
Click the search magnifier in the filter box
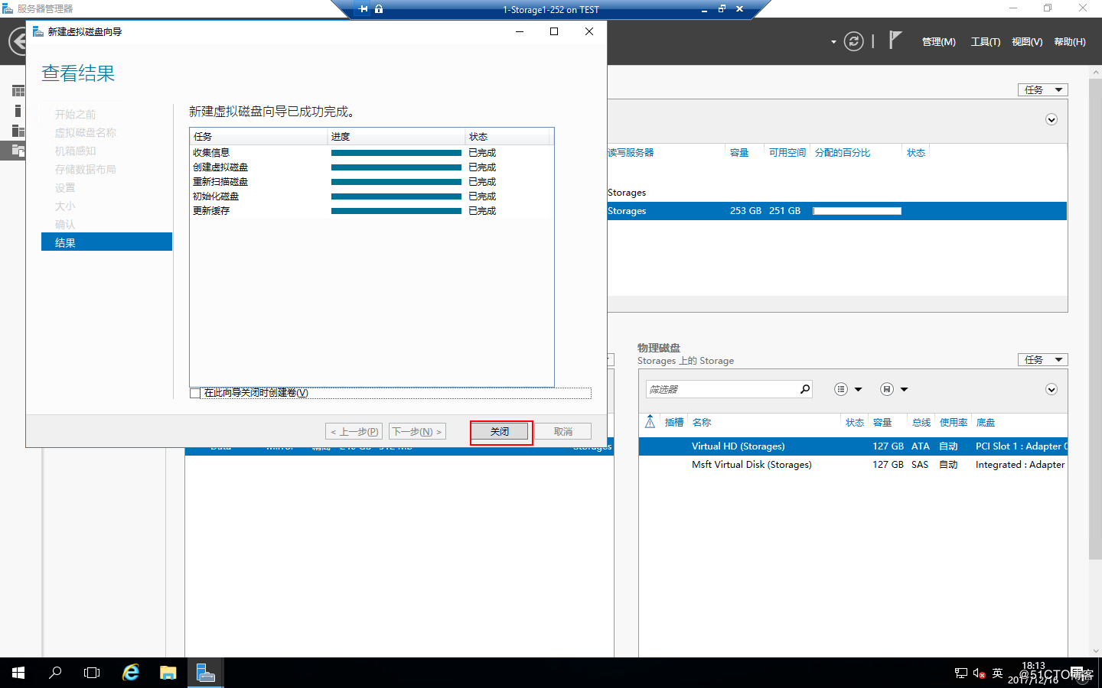coord(804,389)
